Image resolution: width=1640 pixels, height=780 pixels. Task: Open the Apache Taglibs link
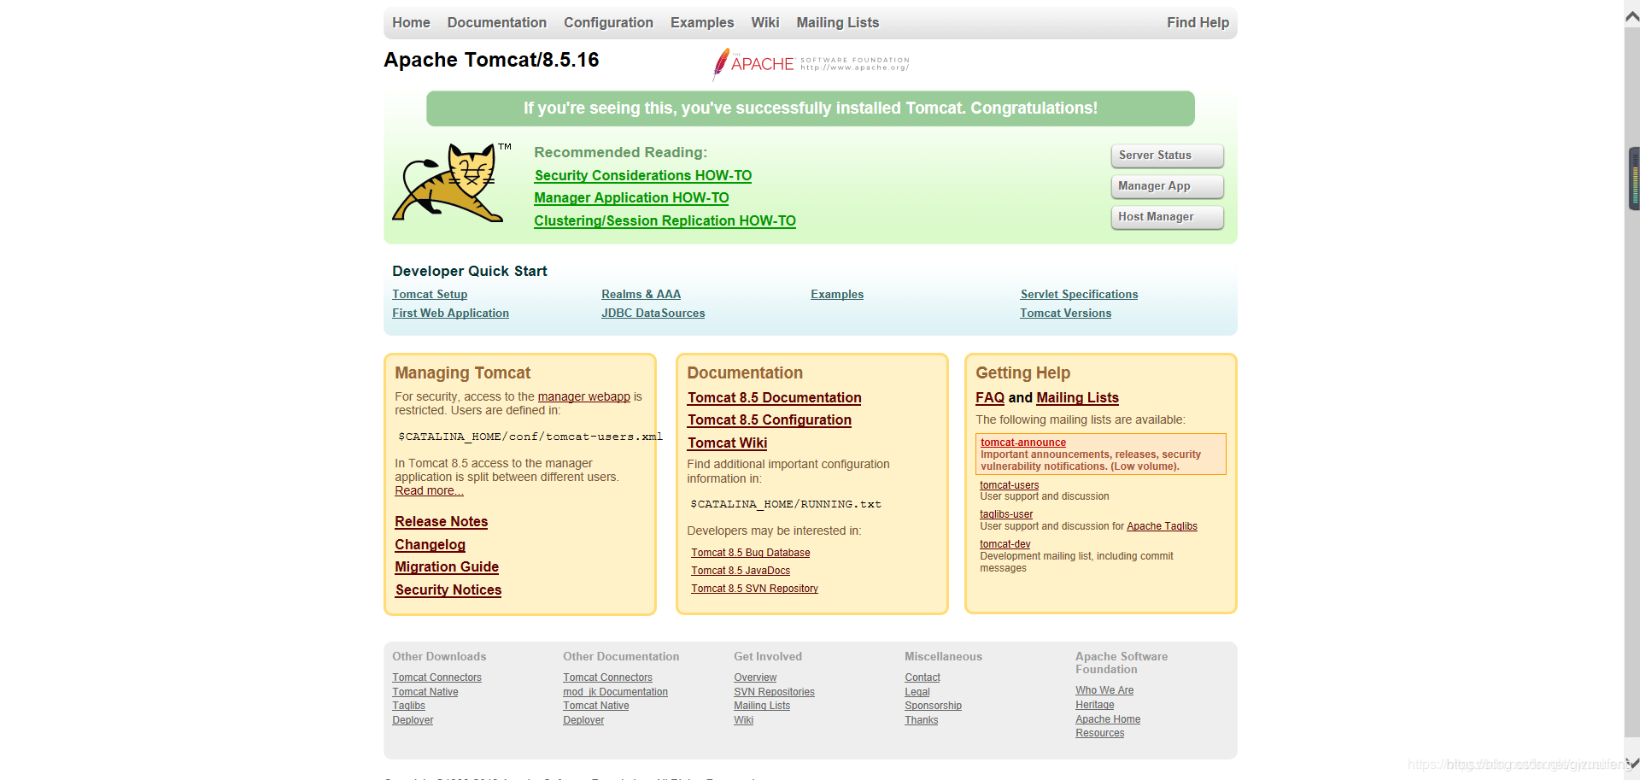point(1162,526)
